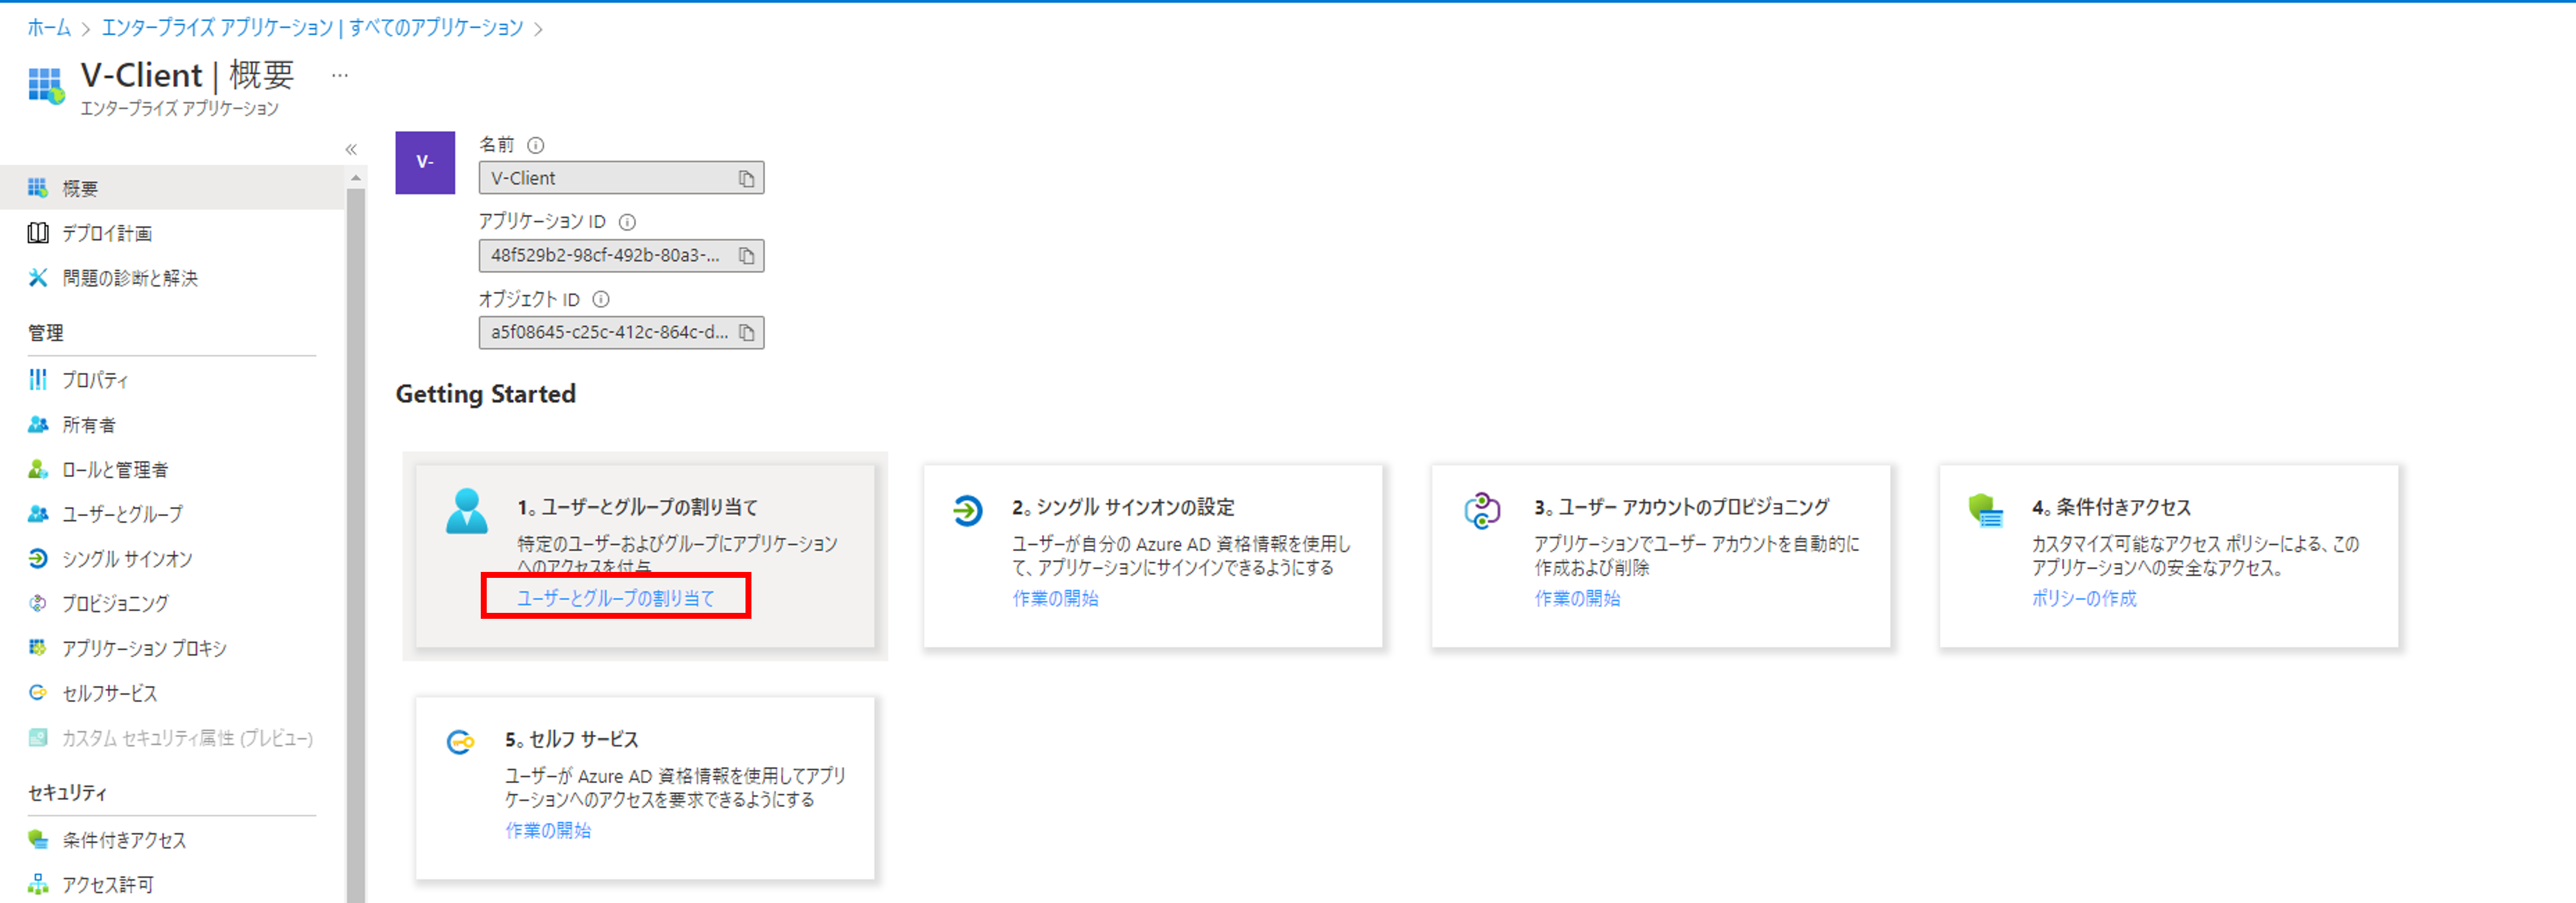Click the Getting Started heading
The width and height of the screenshot is (2576, 903).
pos(486,394)
